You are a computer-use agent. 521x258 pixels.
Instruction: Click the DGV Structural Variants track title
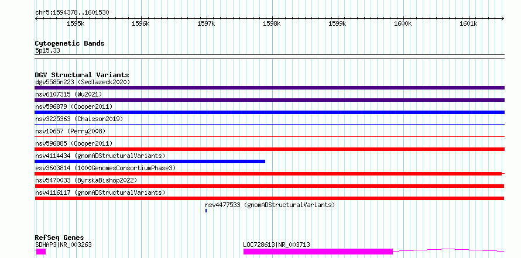(x=82, y=75)
